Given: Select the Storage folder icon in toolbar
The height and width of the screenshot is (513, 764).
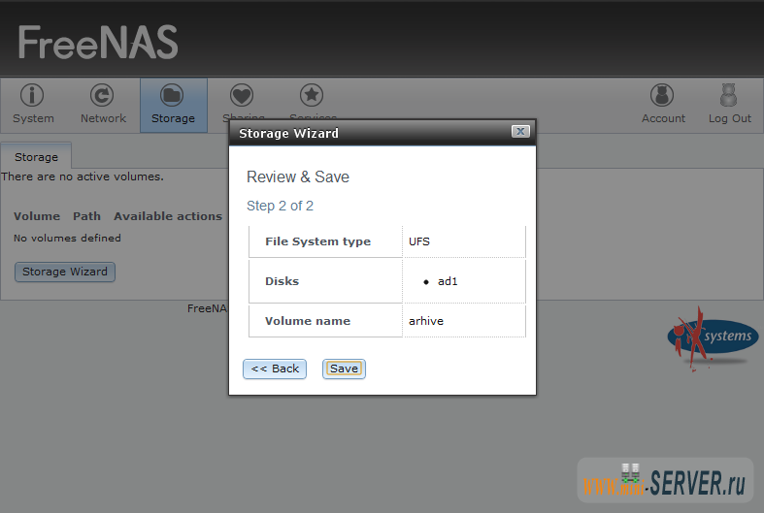Looking at the screenshot, I should [x=172, y=95].
